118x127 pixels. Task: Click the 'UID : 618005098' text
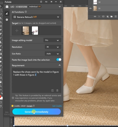coord(19,7)
